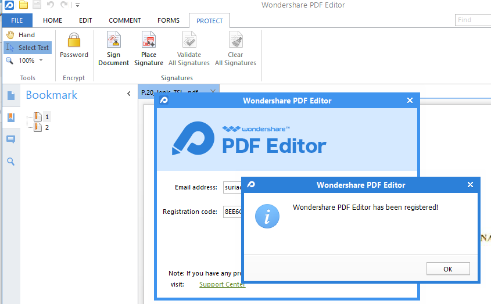This screenshot has width=491, height=304.
Task: Click the Save disk icon in quick access toolbar
Action: [37, 5]
